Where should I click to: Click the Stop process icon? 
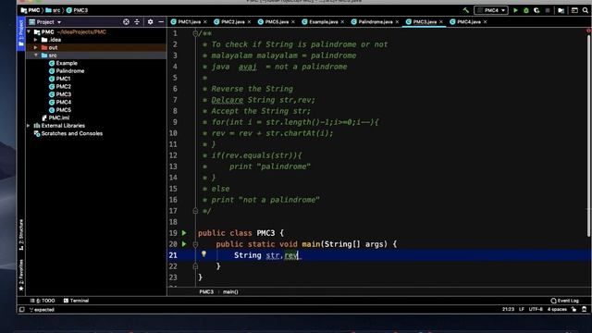(x=548, y=10)
